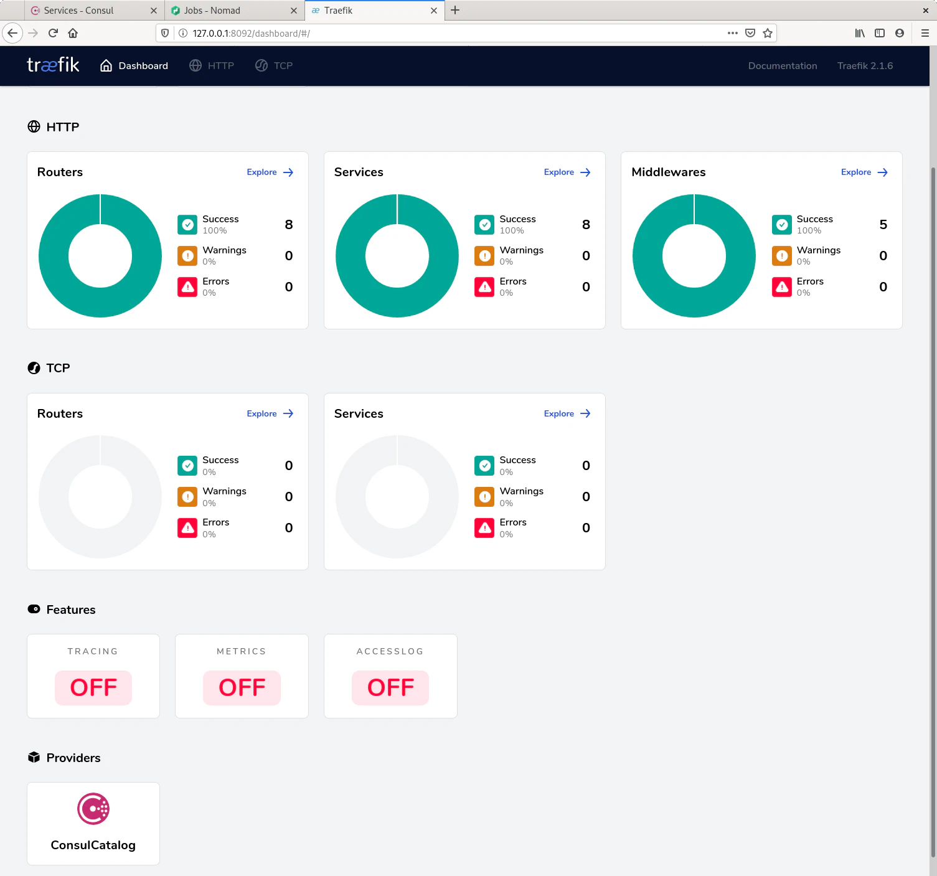Click the browser reload button
Screen dimensions: 937x876
[53, 33]
